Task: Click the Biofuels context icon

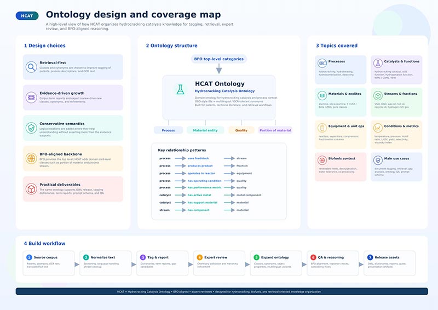Action: pyautogui.click(x=322, y=160)
